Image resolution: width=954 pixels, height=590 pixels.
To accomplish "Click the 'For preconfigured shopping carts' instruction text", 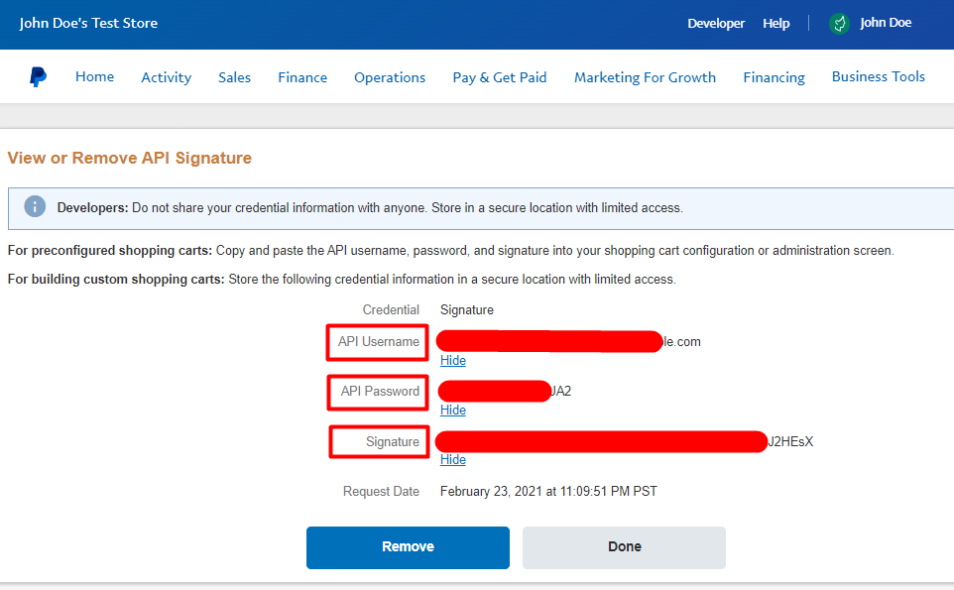I will [x=450, y=251].
